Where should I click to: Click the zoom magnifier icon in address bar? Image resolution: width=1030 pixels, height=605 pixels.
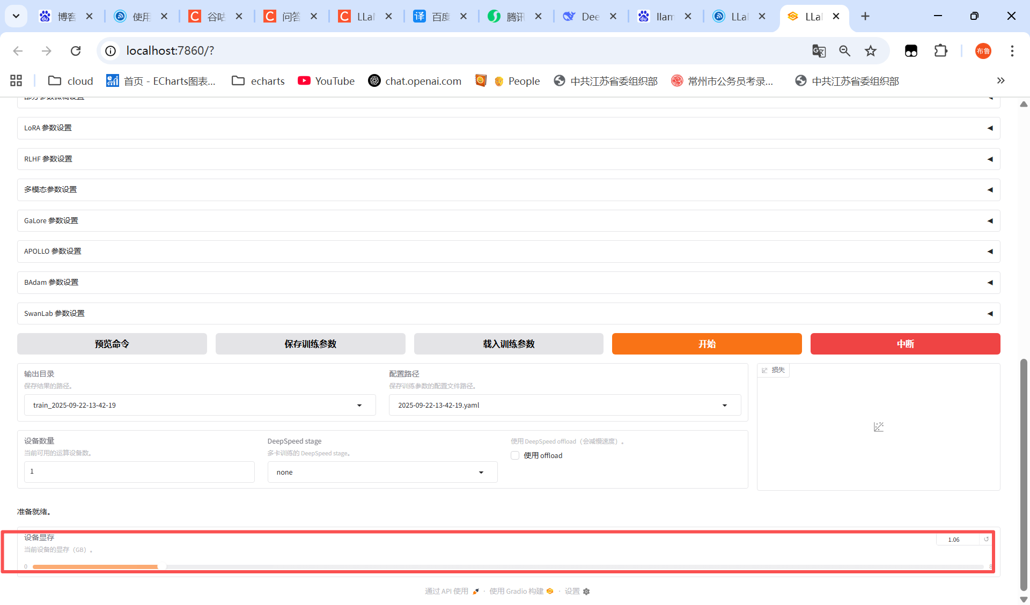click(844, 51)
